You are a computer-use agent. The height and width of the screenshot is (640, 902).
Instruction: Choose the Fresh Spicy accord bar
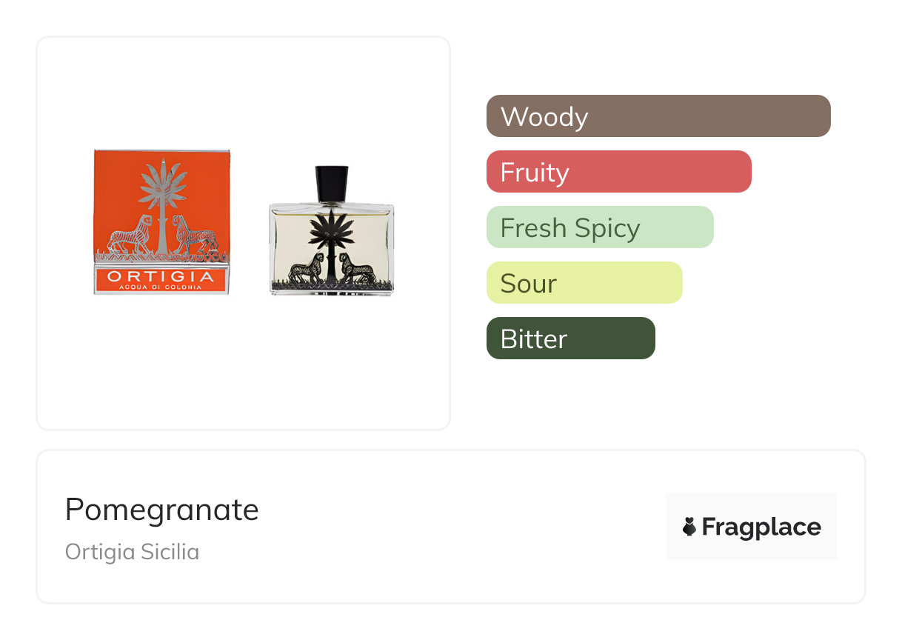[600, 227]
